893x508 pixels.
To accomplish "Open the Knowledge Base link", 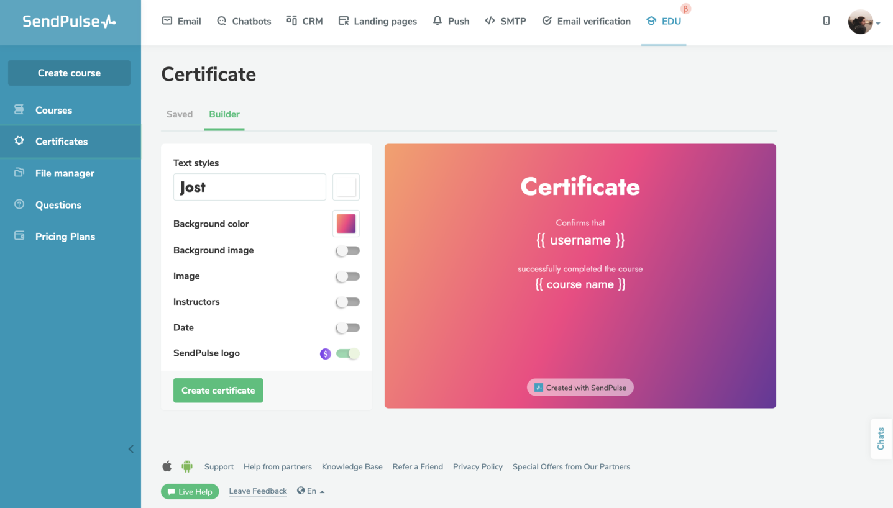I will [x=352, y=466].
